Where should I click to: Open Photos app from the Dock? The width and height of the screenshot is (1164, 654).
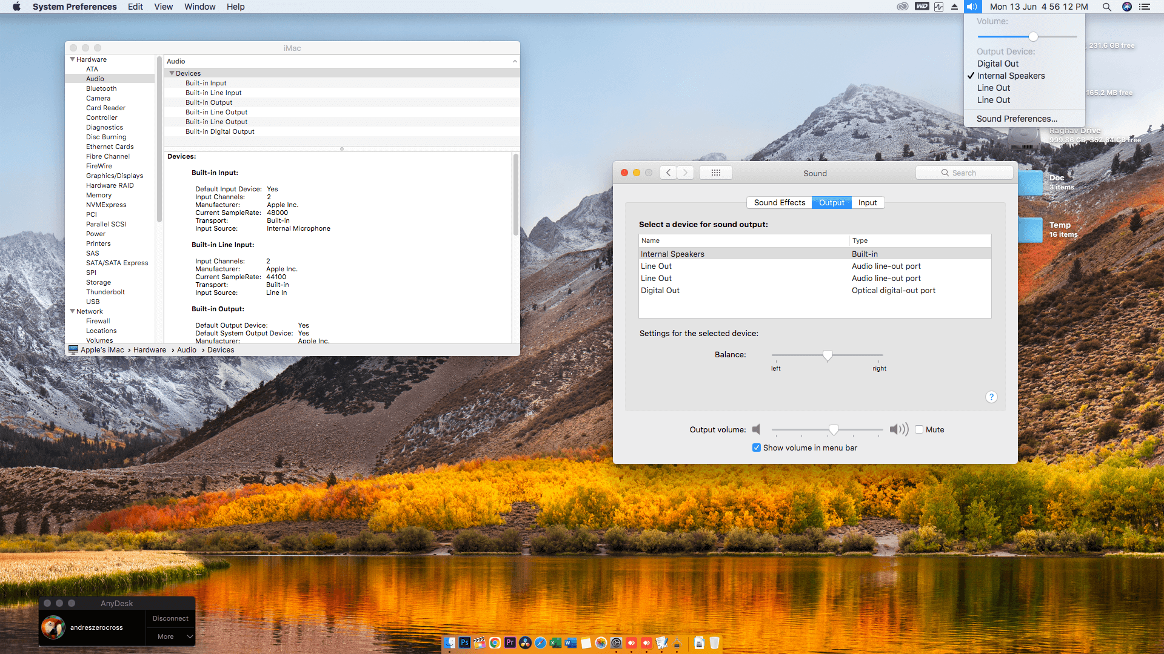tap(601, 642)
